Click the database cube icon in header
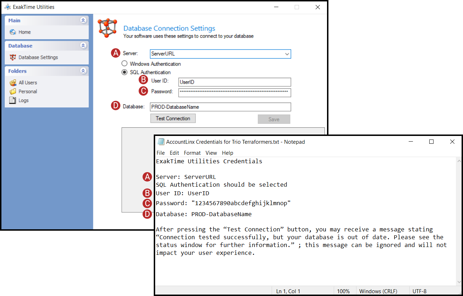Viewport: 463px width, 296px height. click(108, 28)
